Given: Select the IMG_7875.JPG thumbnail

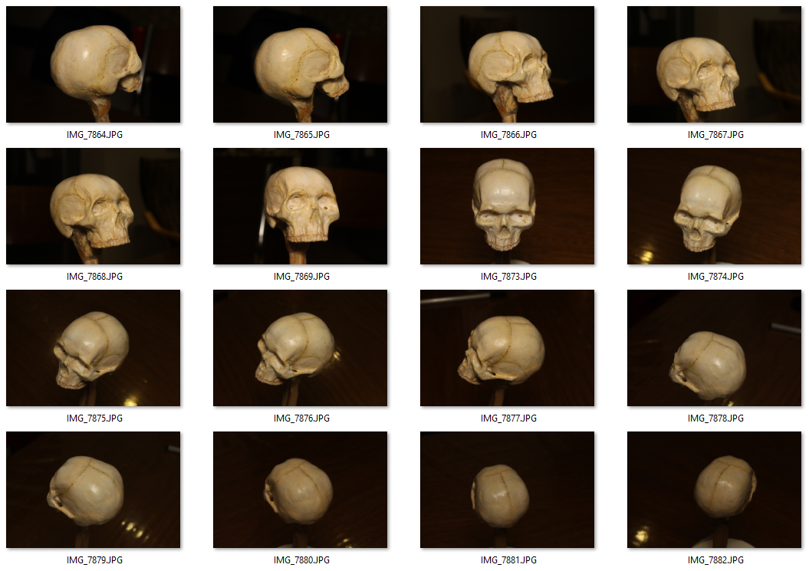Looking at the screenshot, I should pyautogui.click(x=93, y=348).
